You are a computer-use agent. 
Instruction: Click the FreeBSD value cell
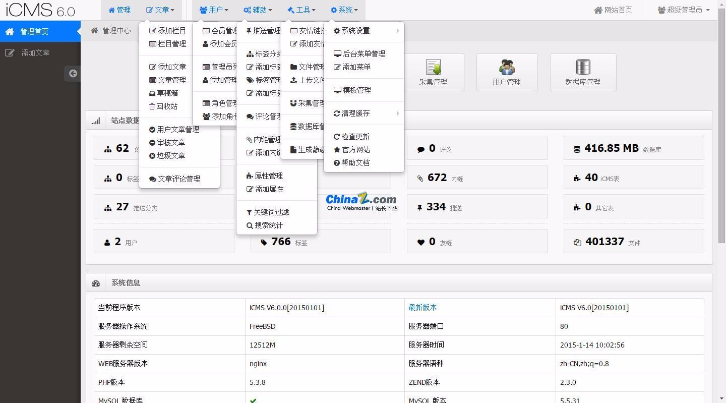click(325, 326)
